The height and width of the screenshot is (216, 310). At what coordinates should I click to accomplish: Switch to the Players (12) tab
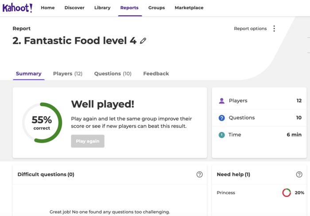tap(68, 74)
